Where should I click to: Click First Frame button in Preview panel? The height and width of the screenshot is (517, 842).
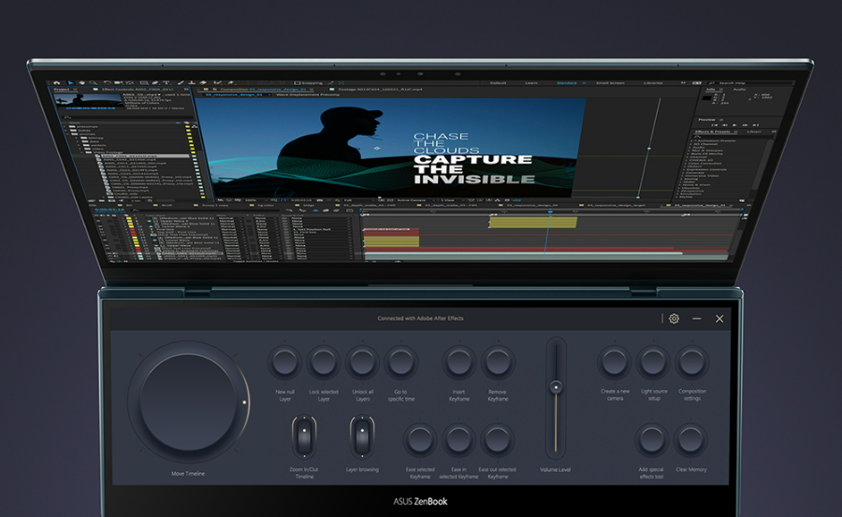714,125
